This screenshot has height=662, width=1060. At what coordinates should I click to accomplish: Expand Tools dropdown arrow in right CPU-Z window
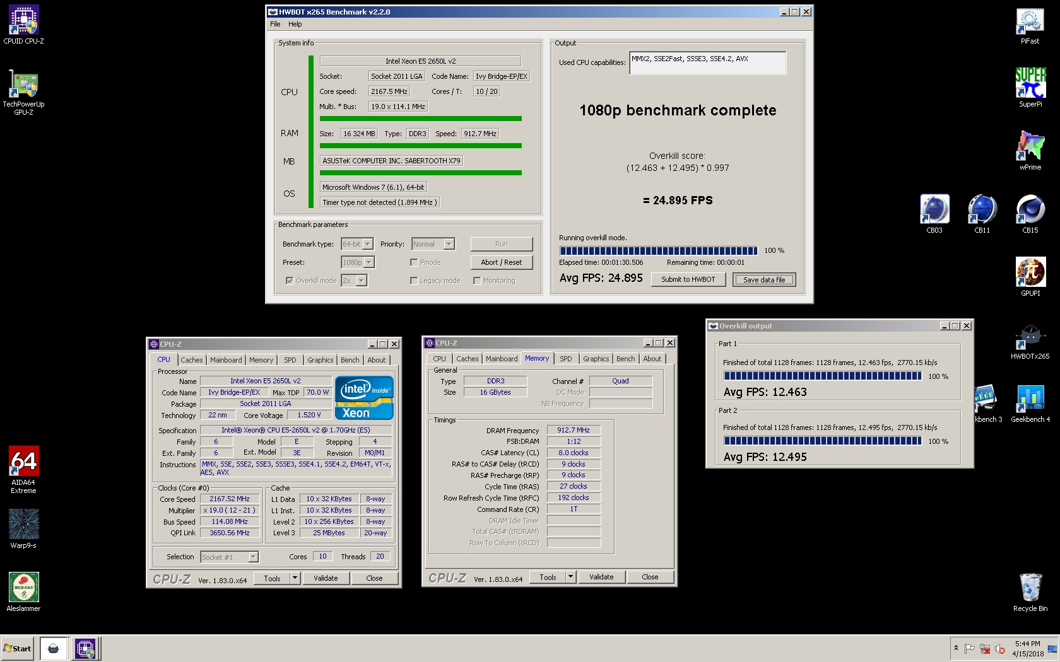click(x=570, y=577)
